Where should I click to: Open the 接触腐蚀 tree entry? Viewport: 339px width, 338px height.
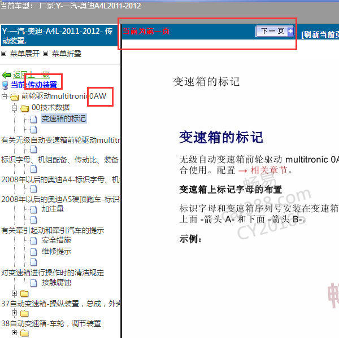pos(56,283)
